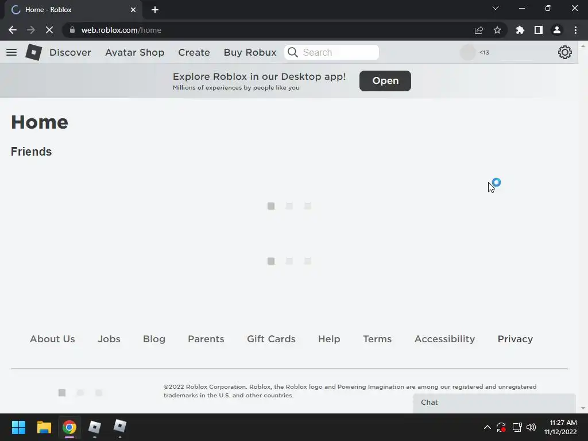Focus the Search input field
Viewport: 588px width, 441px height.
point(332,52)
